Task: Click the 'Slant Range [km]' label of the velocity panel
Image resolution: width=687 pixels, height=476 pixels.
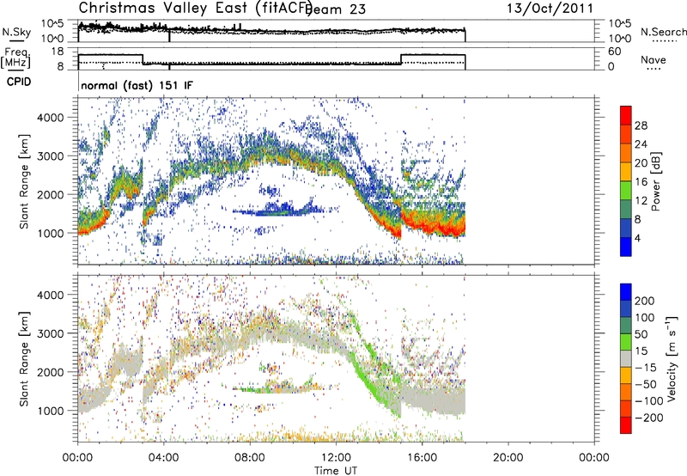Action: click(x=24, y=359)
